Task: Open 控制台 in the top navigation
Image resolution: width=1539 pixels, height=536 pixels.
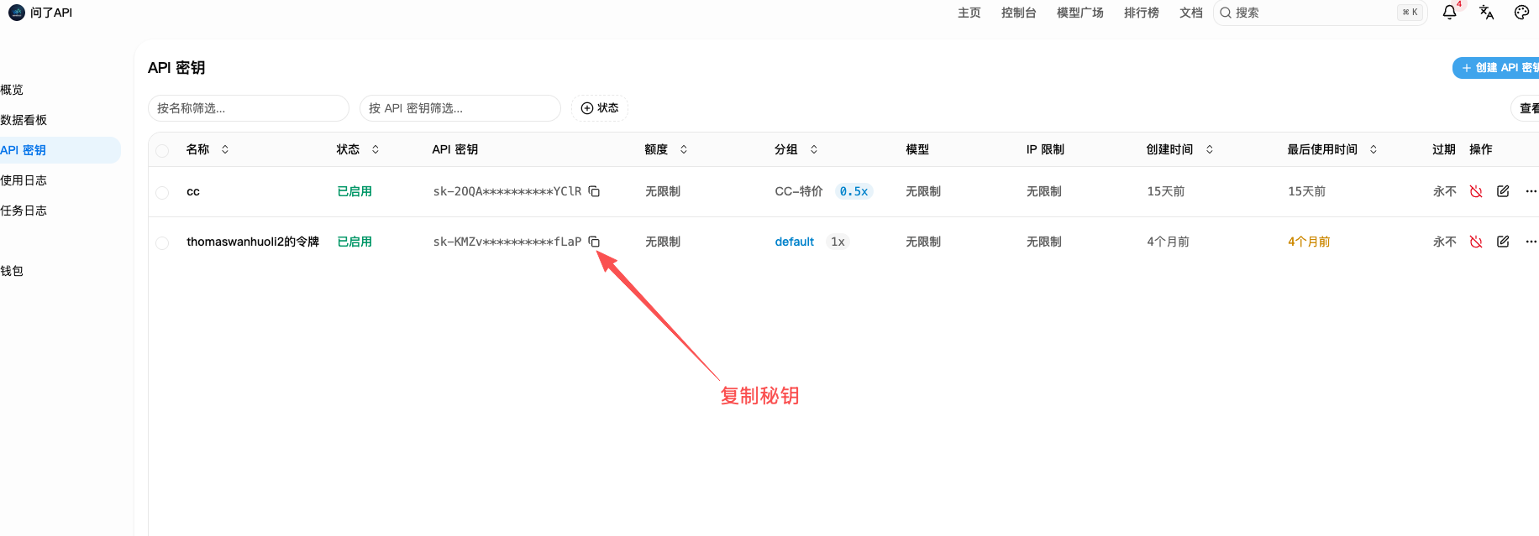Action: point(1019,13)
